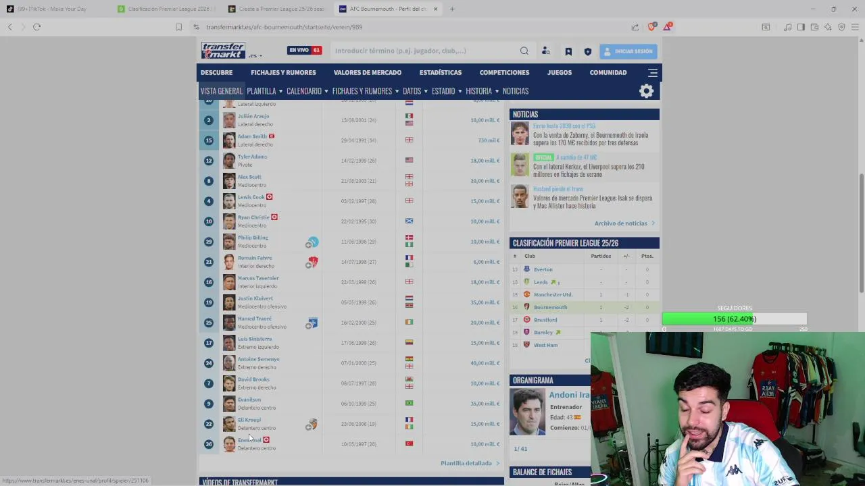Click the green Seguidores progress bar
This screenshot has height=486, width=865.
[x=735, y=319]
